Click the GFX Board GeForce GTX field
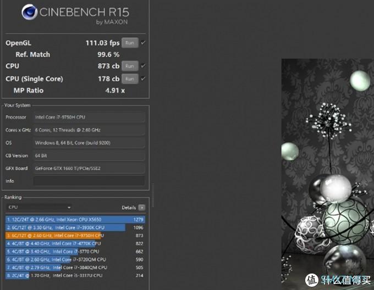374x290 pixels. point(89,168)
